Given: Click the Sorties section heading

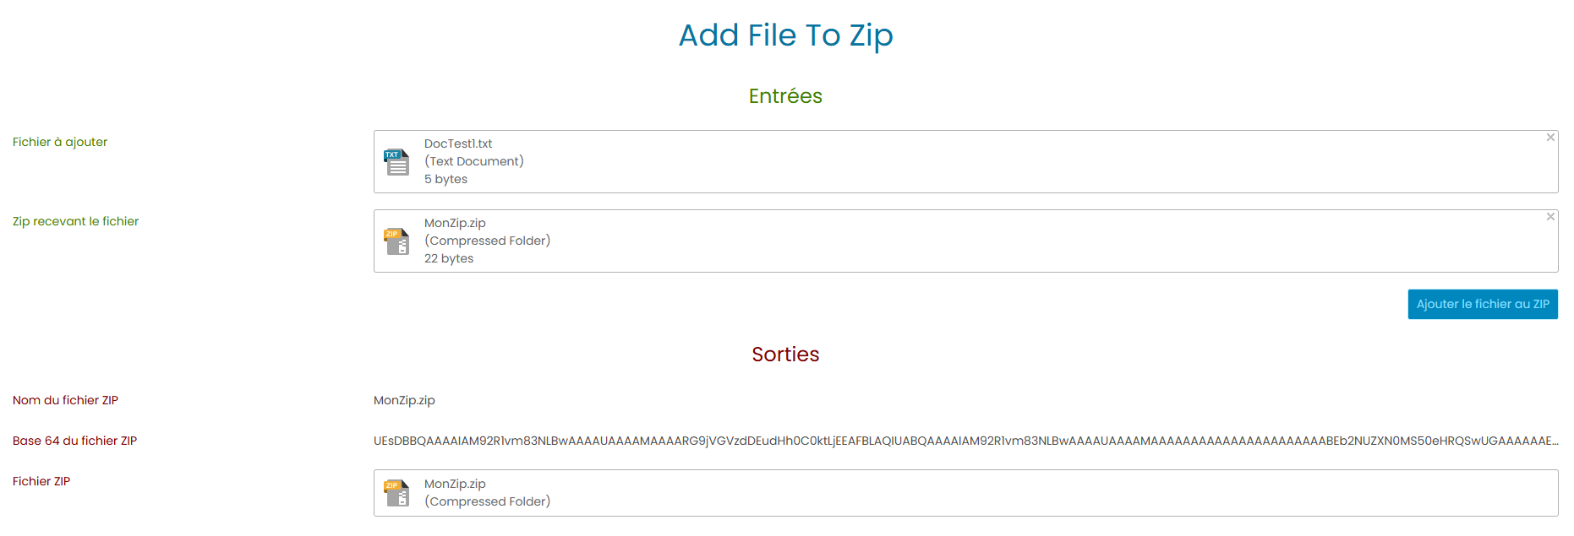Looking at the screenshot, I should pyautogui.click(x=785, y=355).
